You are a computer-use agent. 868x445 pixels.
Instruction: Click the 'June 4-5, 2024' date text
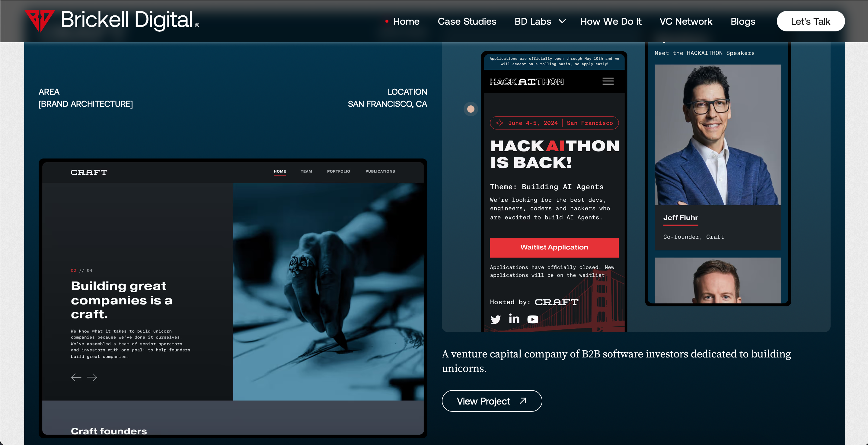533,123
